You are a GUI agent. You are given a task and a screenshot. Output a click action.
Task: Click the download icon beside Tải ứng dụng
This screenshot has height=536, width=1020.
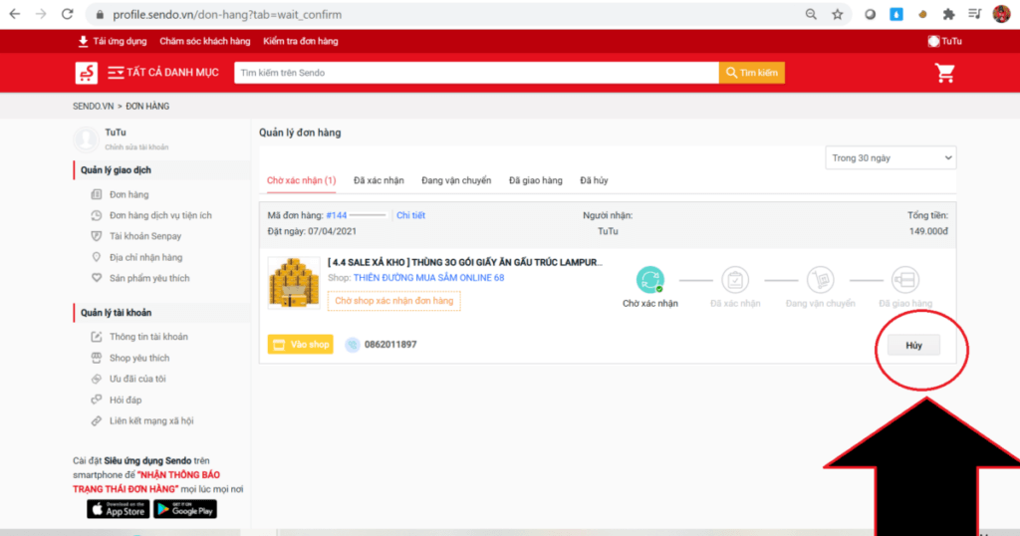pyautogui.click(x=83, y=41)
